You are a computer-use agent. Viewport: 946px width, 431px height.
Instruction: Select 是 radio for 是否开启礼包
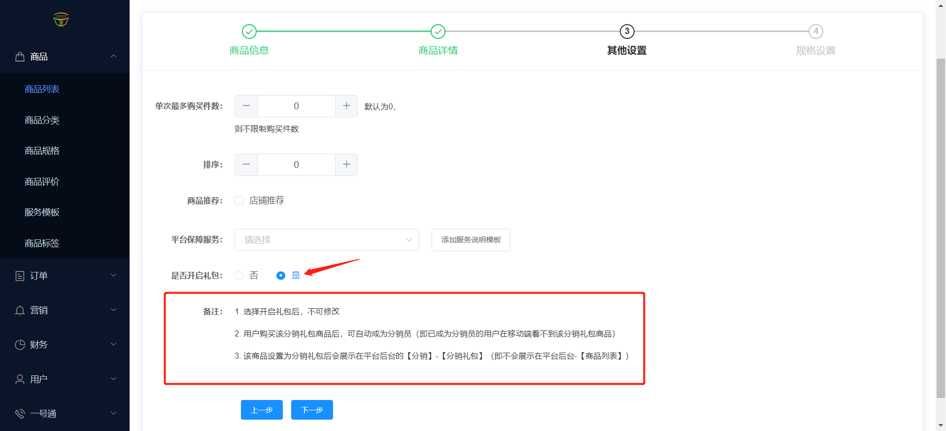(281, 275)
